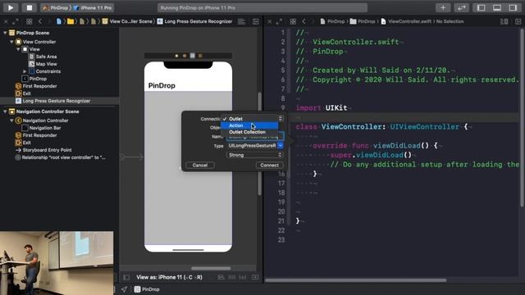
Task: Click the Simulate Location arrow icon
Action: click(124, 289)
